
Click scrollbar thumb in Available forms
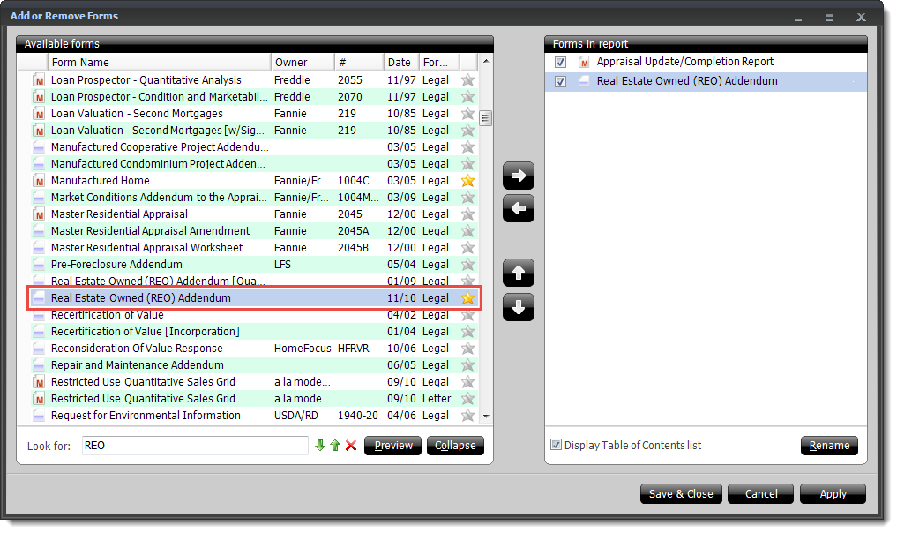485,118
